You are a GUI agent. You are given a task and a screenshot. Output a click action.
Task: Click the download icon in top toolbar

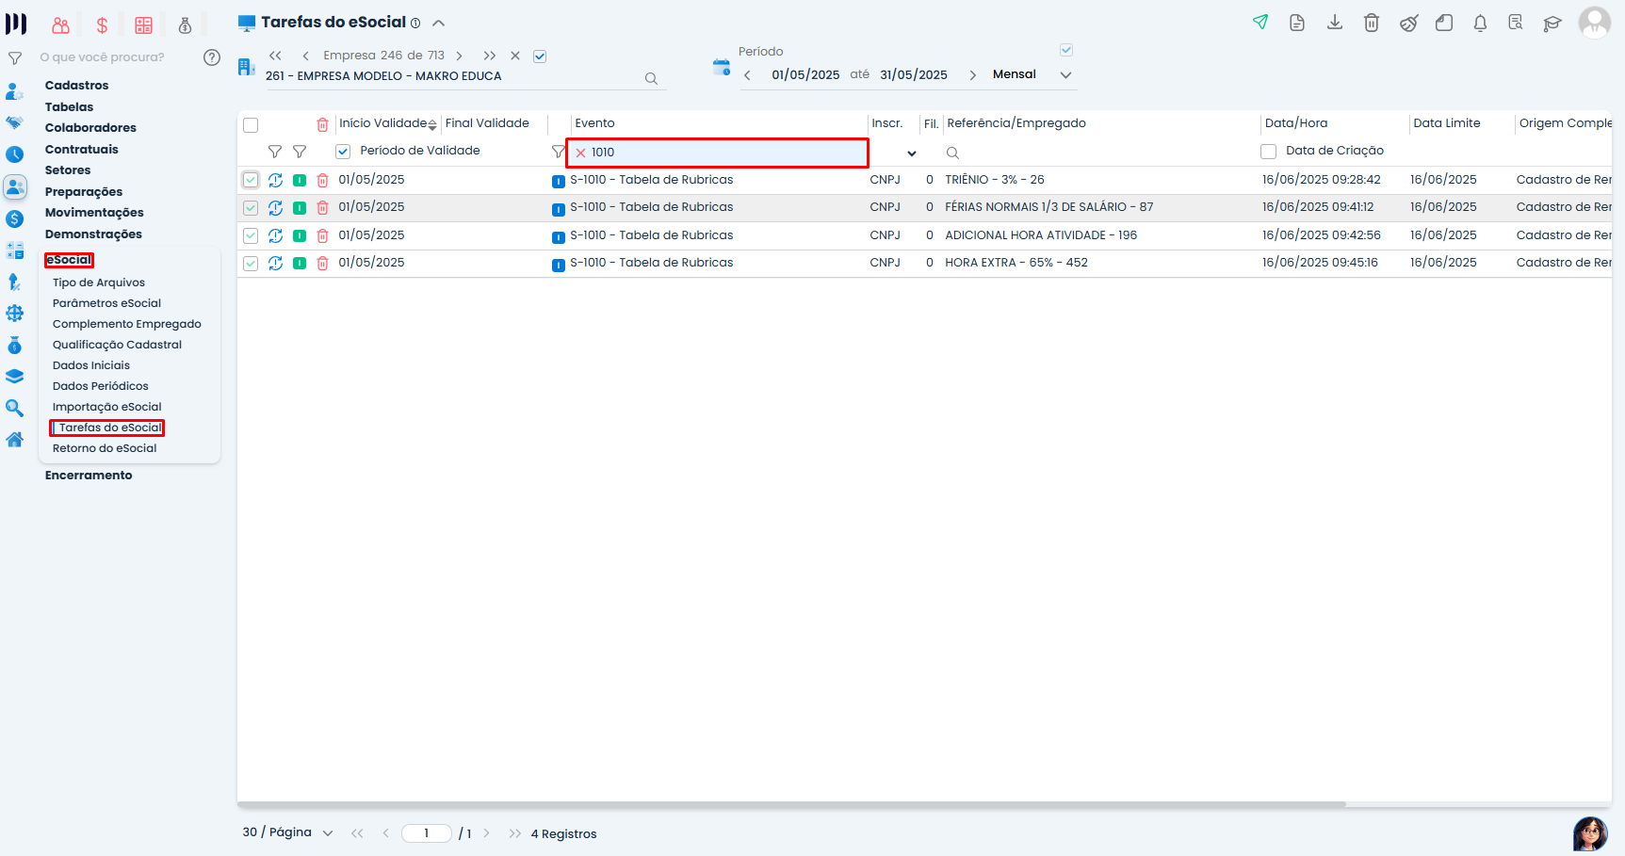click(1335, 23)
